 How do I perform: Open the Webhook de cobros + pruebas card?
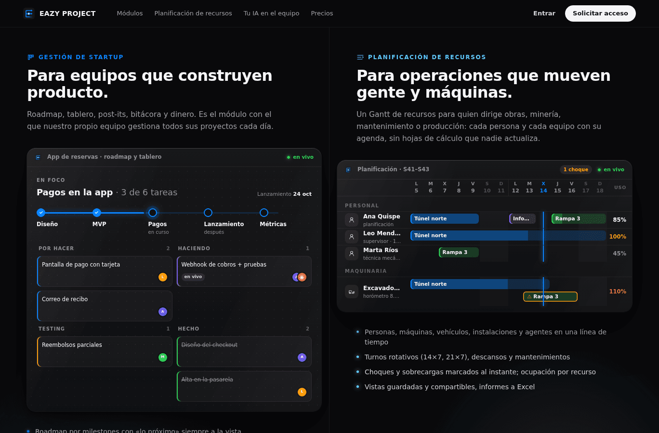click(x=244, y=271)
